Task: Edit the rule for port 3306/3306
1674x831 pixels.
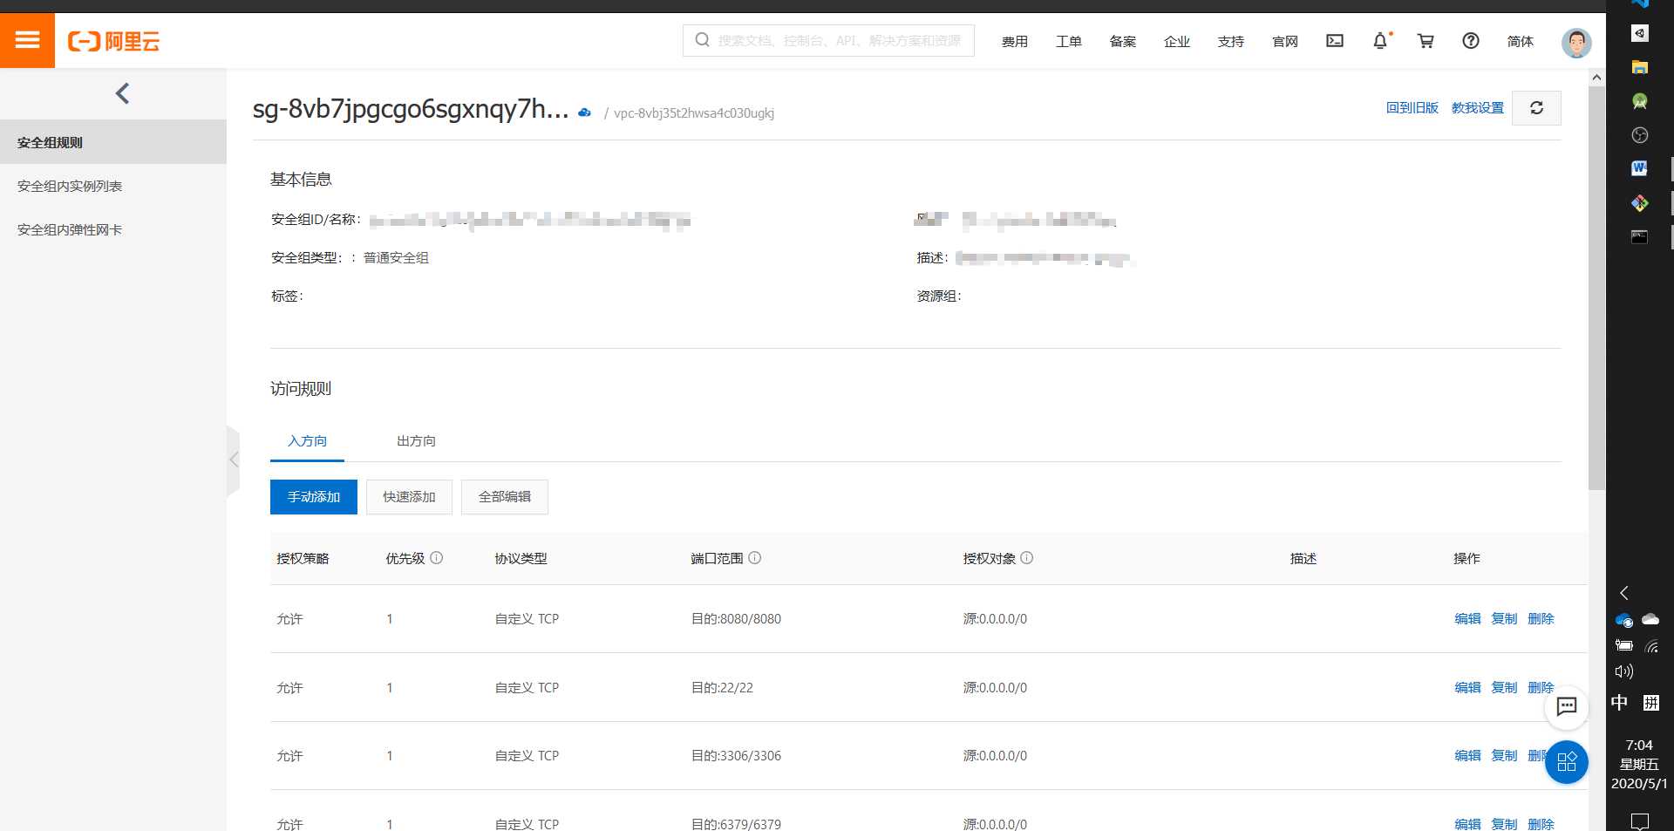Action: 1467,756
